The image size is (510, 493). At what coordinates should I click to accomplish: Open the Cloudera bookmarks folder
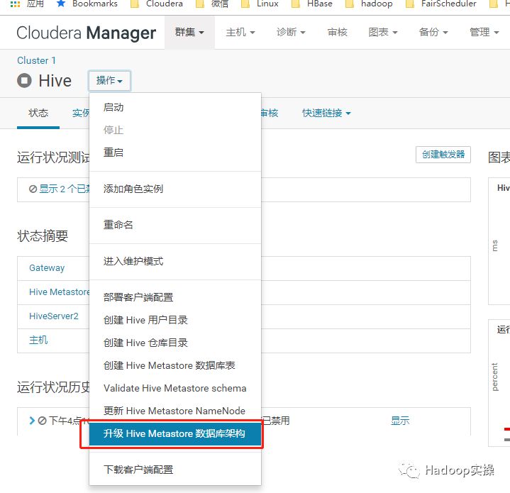(157, 4)
